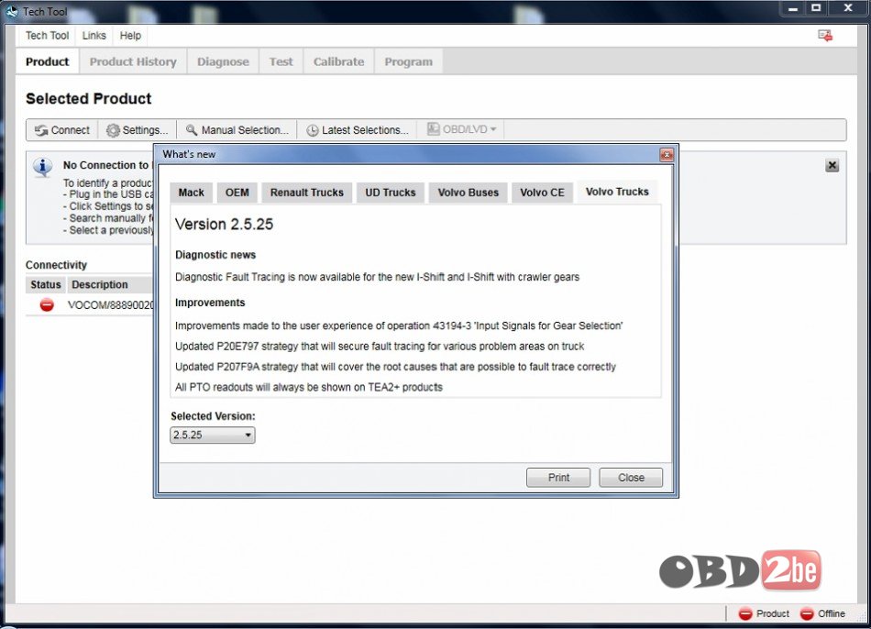Open the UD Trucks tab

(390, 193)
